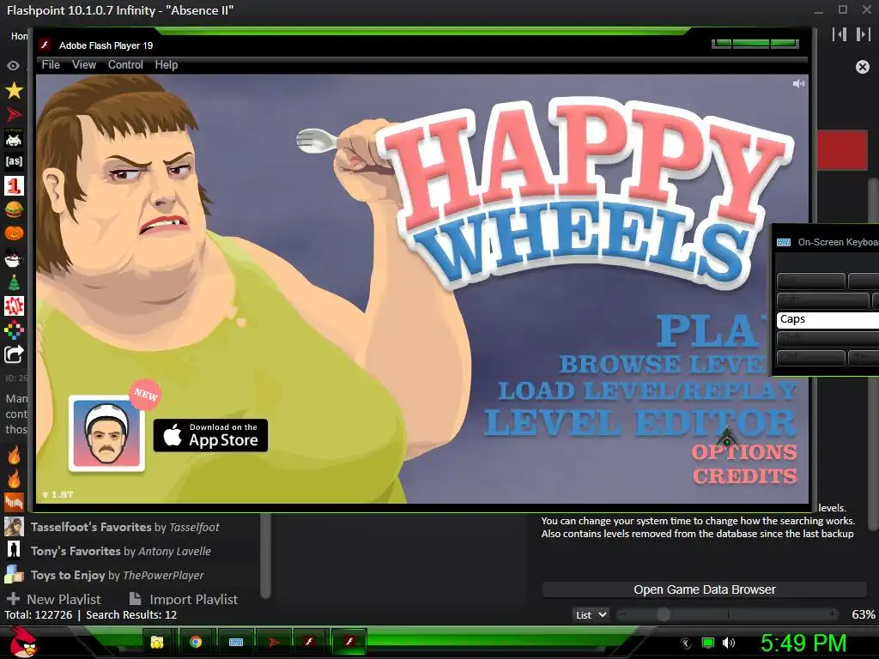Select the Christmas tree playlist icon
Image resolution: width=879 pixels, height=659 pixels.
click(14, 281)
